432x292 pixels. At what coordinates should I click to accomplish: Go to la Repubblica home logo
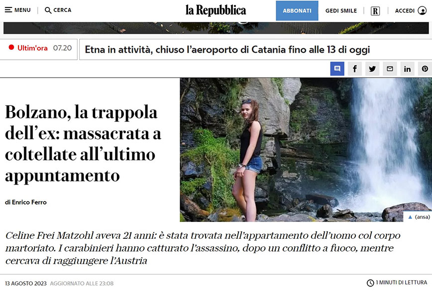click(x=216, y=10)
